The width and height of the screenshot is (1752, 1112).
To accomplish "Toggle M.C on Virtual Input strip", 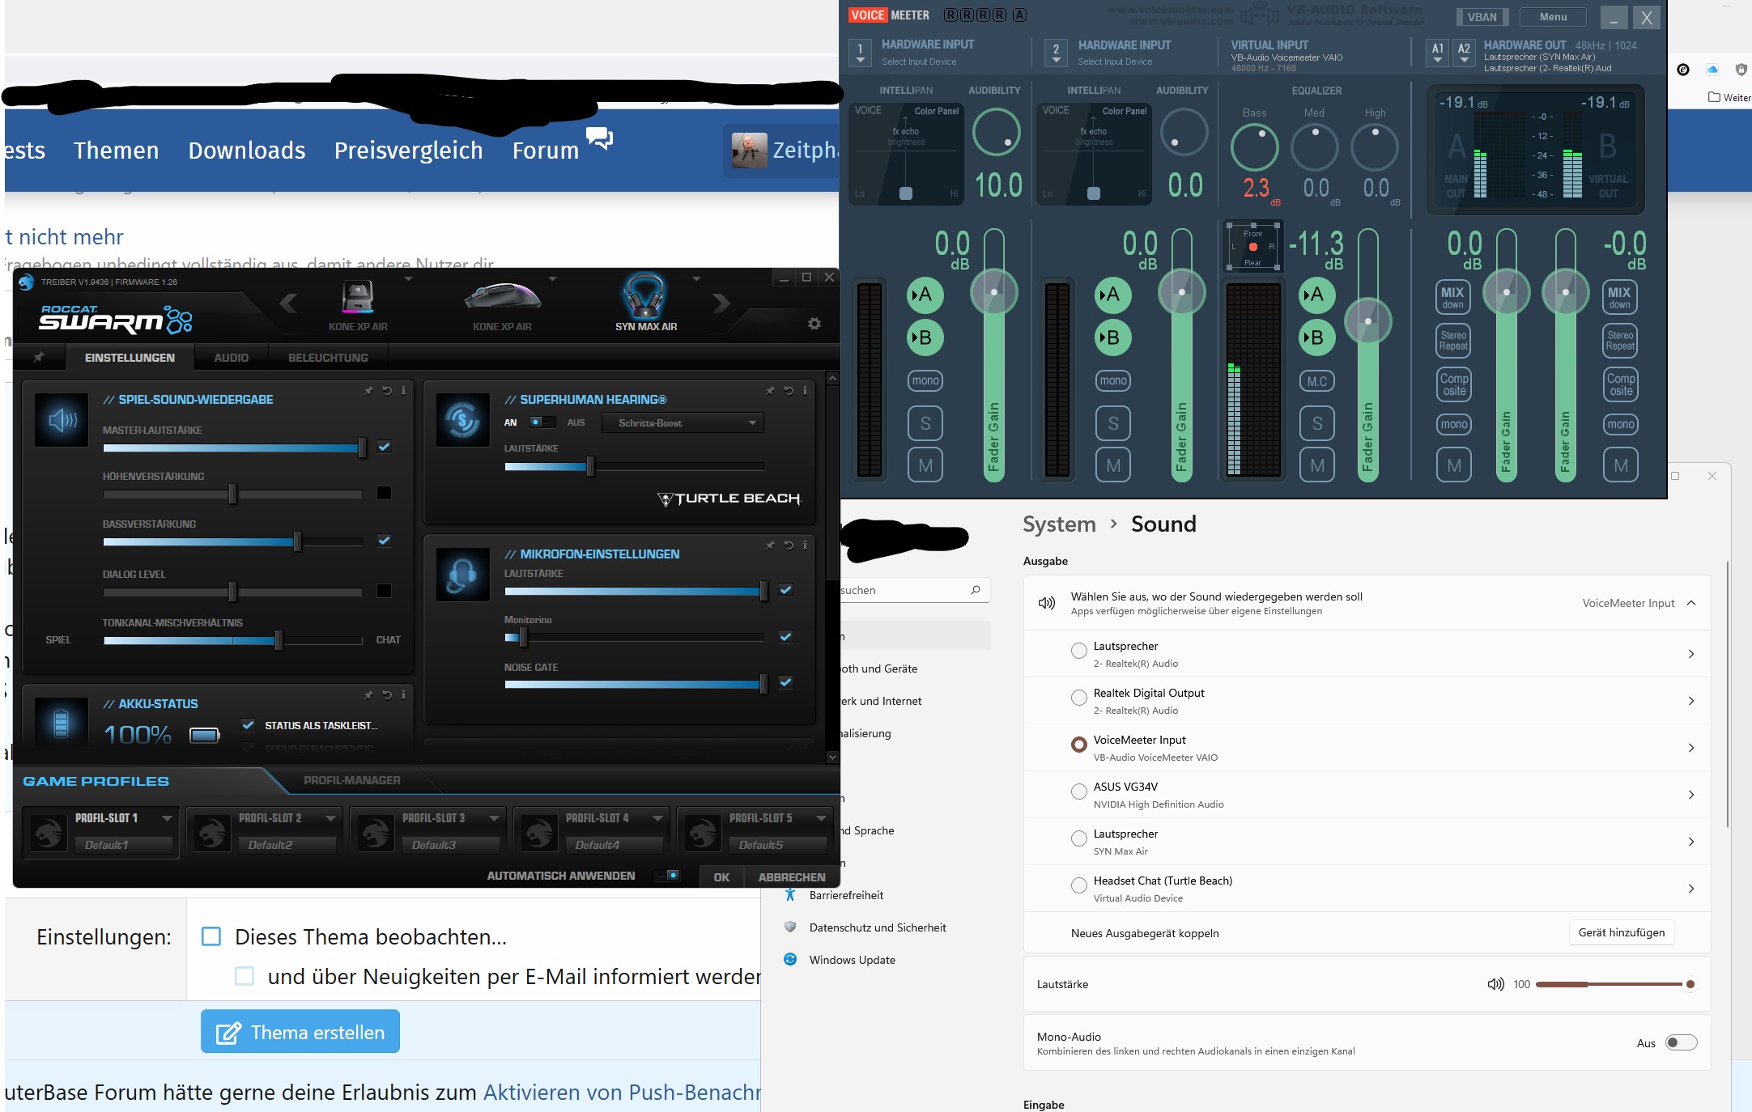I will coord(1317,381).
